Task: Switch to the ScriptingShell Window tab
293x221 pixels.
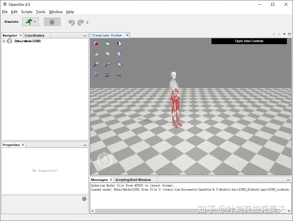Action: click(134, 179)
